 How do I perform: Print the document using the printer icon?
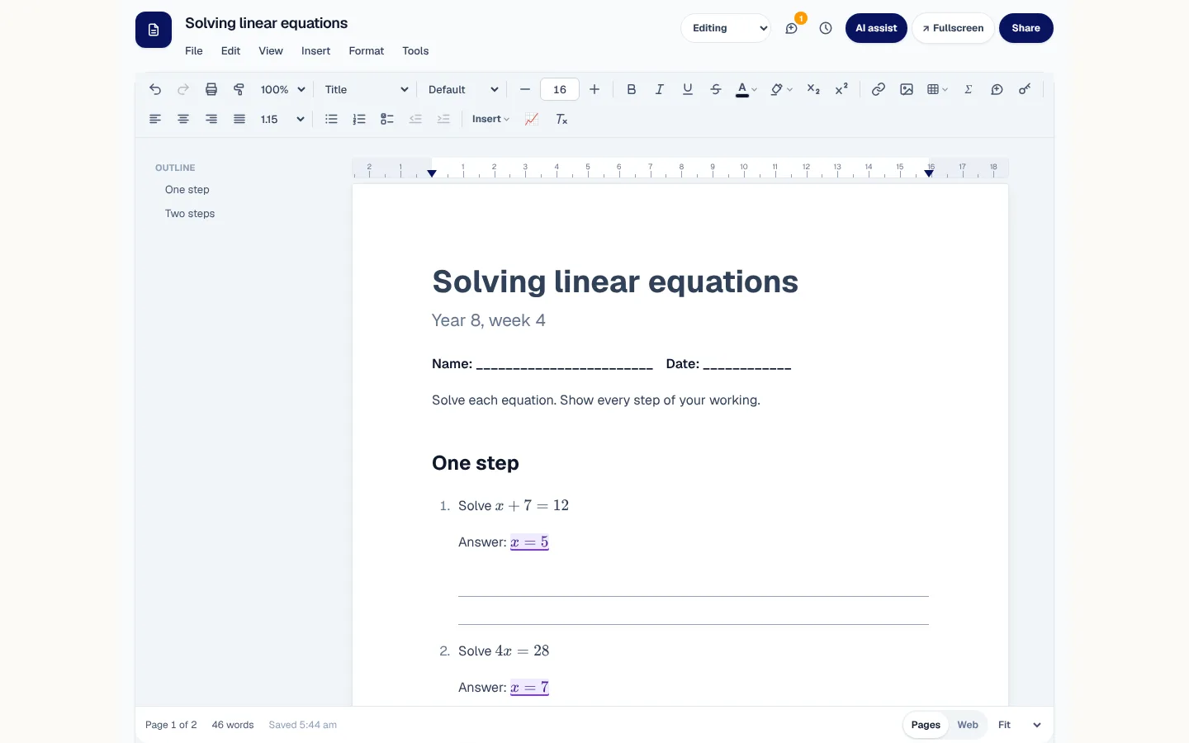point(211,89)
